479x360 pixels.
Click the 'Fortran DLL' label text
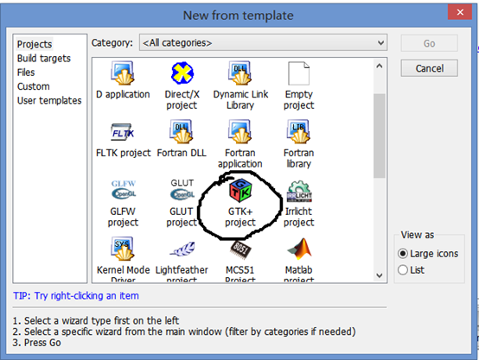click(182, 153)
